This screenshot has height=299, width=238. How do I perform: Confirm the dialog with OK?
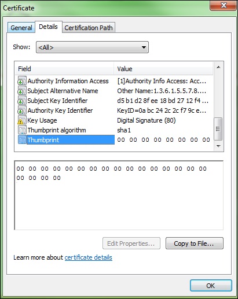tap(211, 286)
